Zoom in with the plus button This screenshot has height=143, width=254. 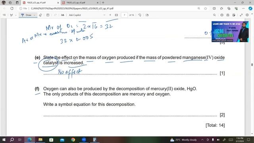click(110, 15)
